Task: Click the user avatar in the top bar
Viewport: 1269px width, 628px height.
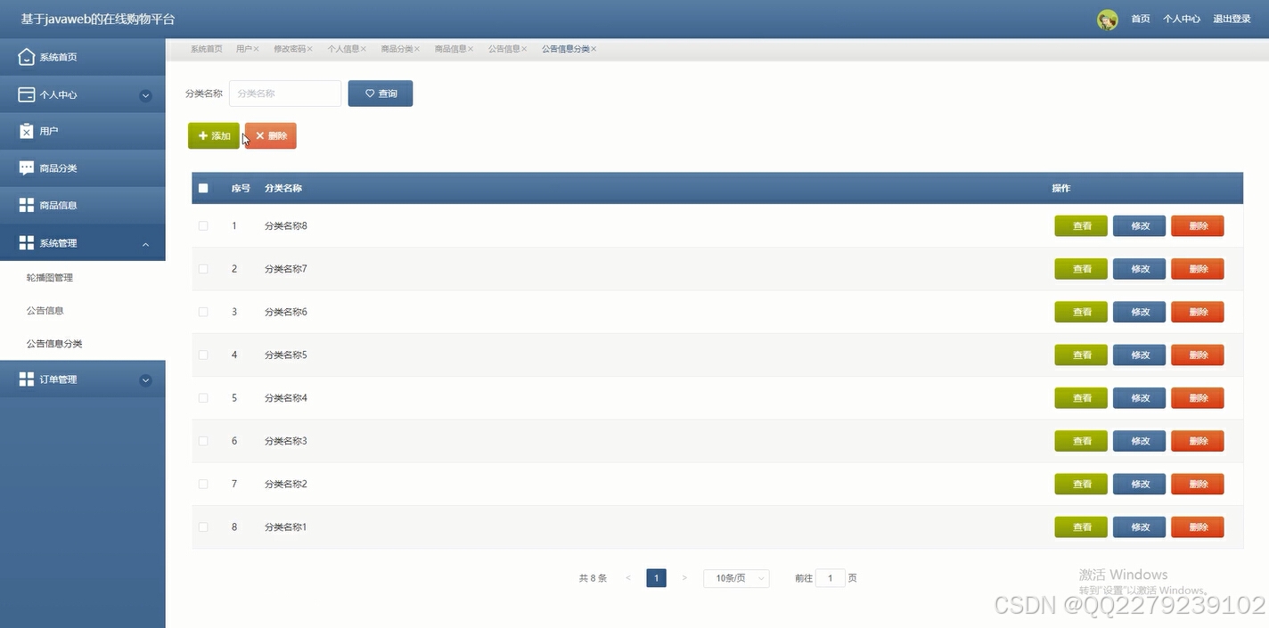Action: tap(1107, 19)
